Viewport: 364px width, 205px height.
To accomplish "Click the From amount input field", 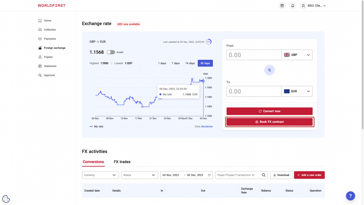I will [253, 55].
